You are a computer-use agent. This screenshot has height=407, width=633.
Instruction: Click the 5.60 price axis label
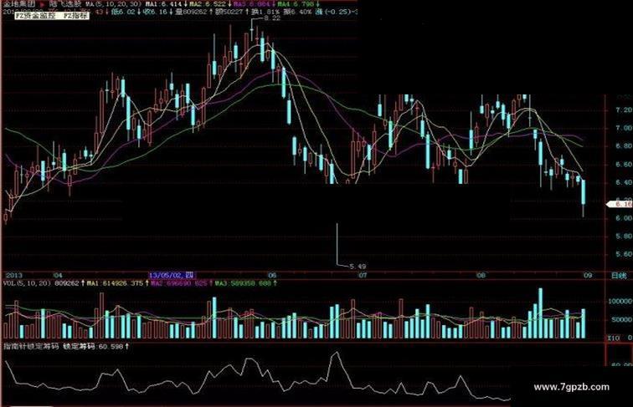(x=624, y=254)
